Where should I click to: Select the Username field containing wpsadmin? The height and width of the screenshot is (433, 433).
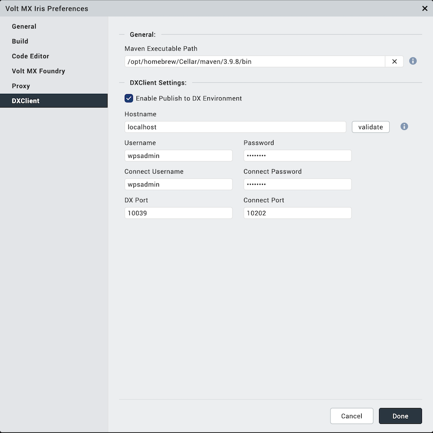tap(178, 155)
